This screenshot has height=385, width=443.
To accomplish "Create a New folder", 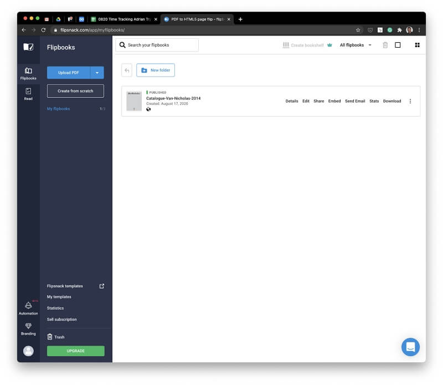I will coord(156,70).
